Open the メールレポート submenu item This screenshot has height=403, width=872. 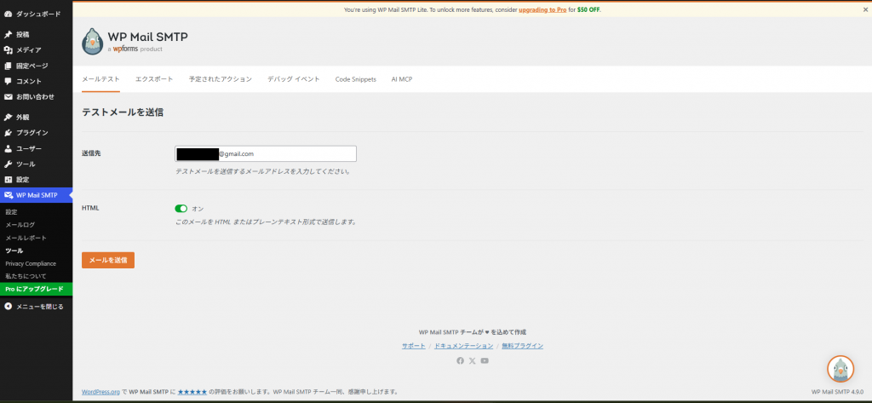[x=26, y=238]
